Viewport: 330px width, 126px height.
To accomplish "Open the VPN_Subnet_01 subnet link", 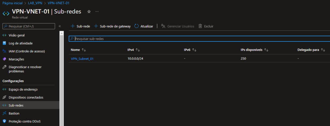I will point(82,59).
